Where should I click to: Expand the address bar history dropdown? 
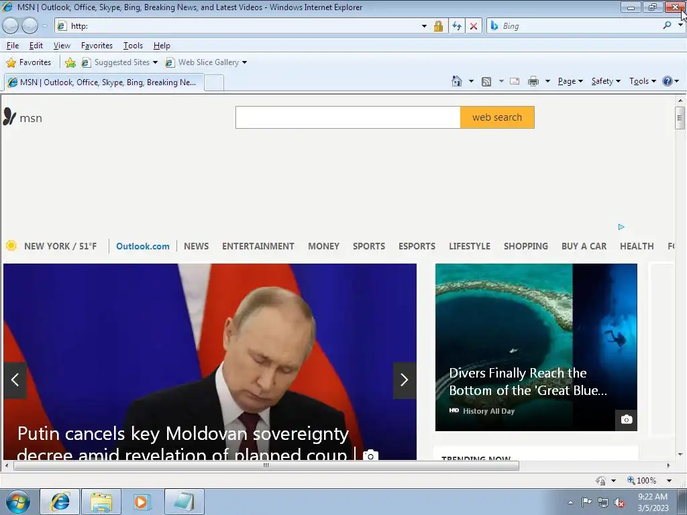[x=424, y=26]
